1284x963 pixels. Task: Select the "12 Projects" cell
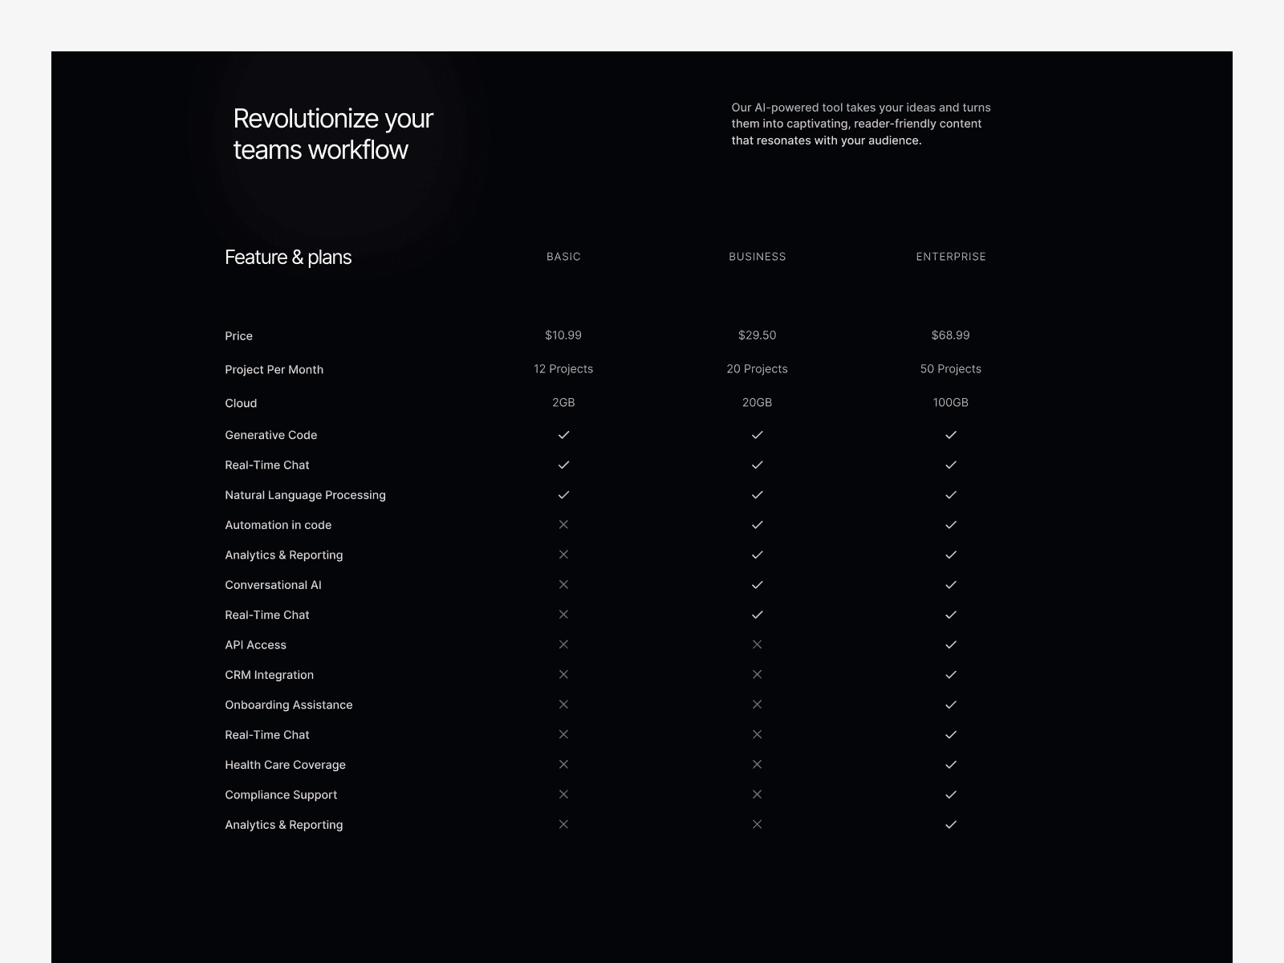pyautogui.click(x=563, y=369)
